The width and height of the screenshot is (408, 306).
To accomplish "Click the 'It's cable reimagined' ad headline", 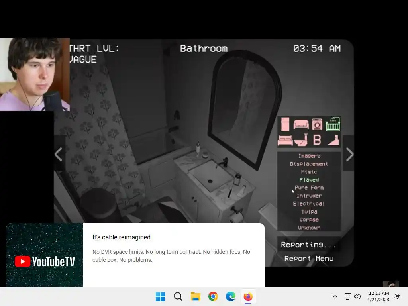I will click(x=122, y=237).
